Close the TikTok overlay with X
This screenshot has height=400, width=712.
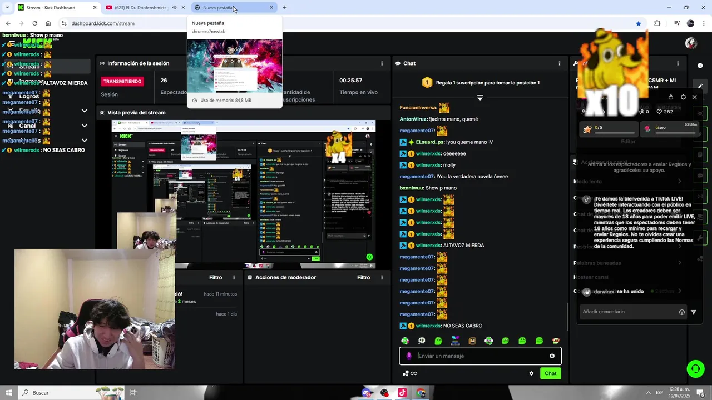[694, 97]
